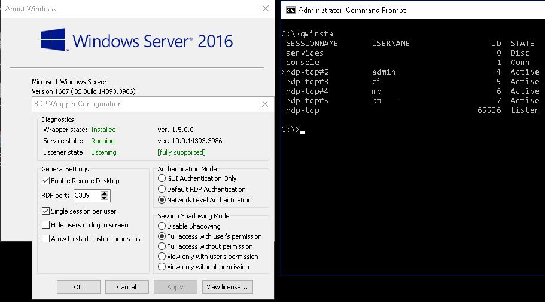Click 'Version 1607 (OS Build 14393.3986)' text
Image resolution: width=545 pixels, height=302 pixels.
(x=84, y=91)
